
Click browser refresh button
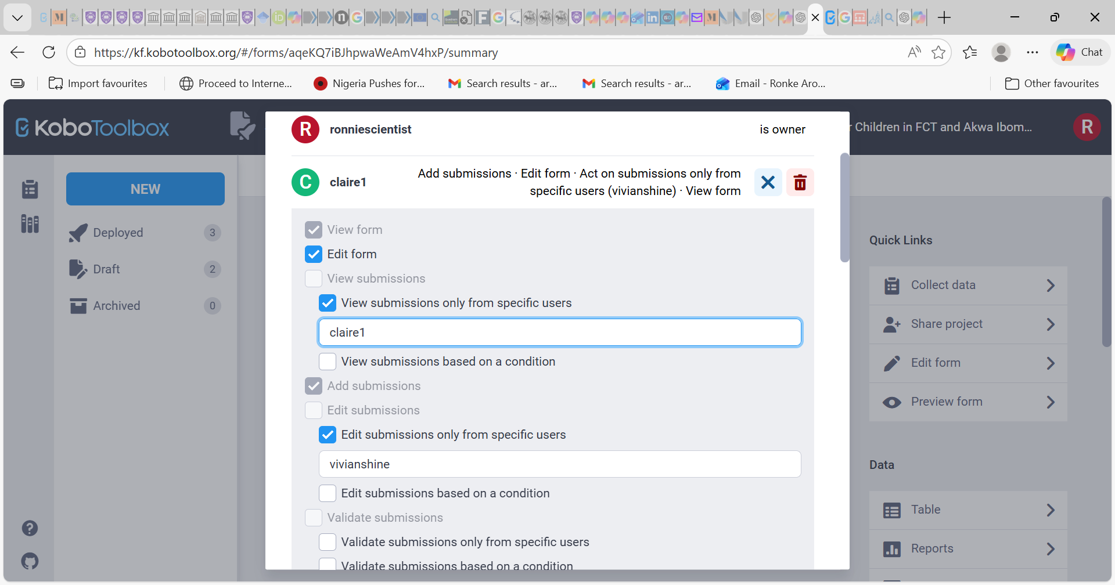49,52
